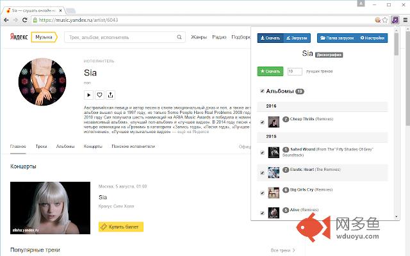Reload the page
This screenshot has height=256, width=410.
click(24, 20)
